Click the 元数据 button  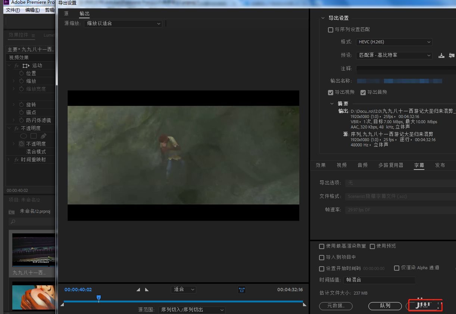point(336,306)
